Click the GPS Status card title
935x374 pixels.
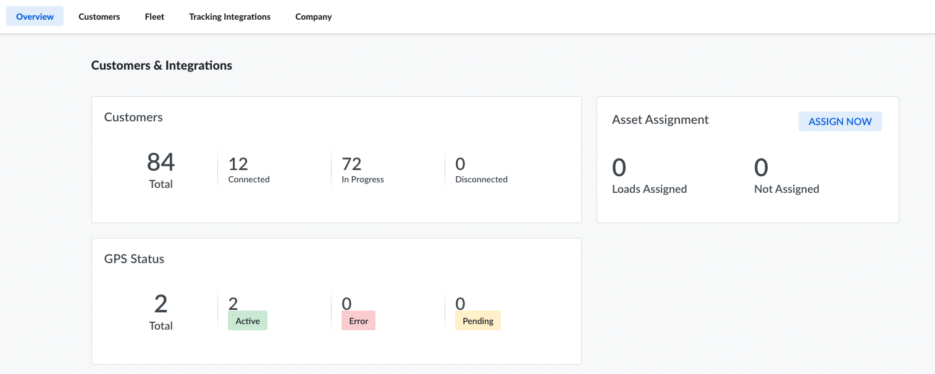pyautogui.click(x=134, y=259)
